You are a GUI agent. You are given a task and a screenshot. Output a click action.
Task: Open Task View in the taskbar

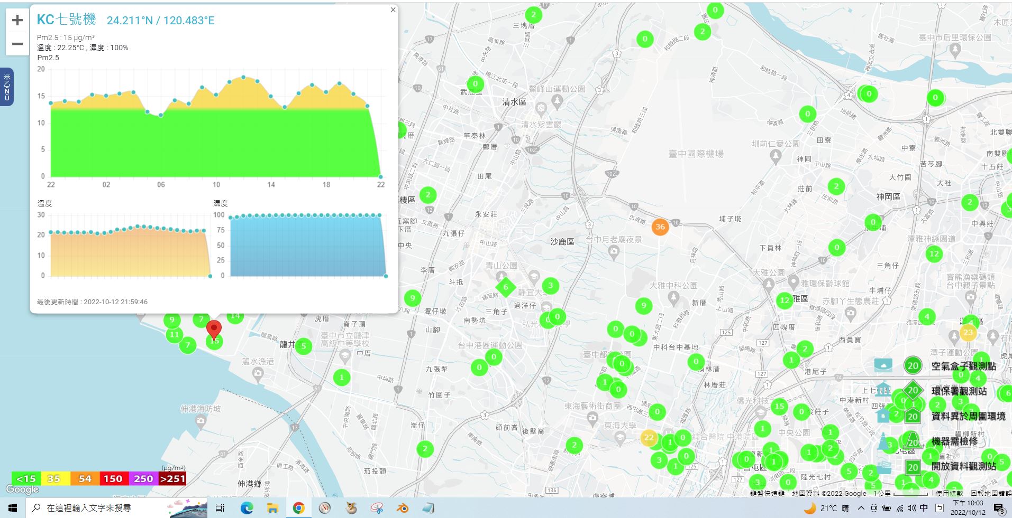(x=220, y=508)
